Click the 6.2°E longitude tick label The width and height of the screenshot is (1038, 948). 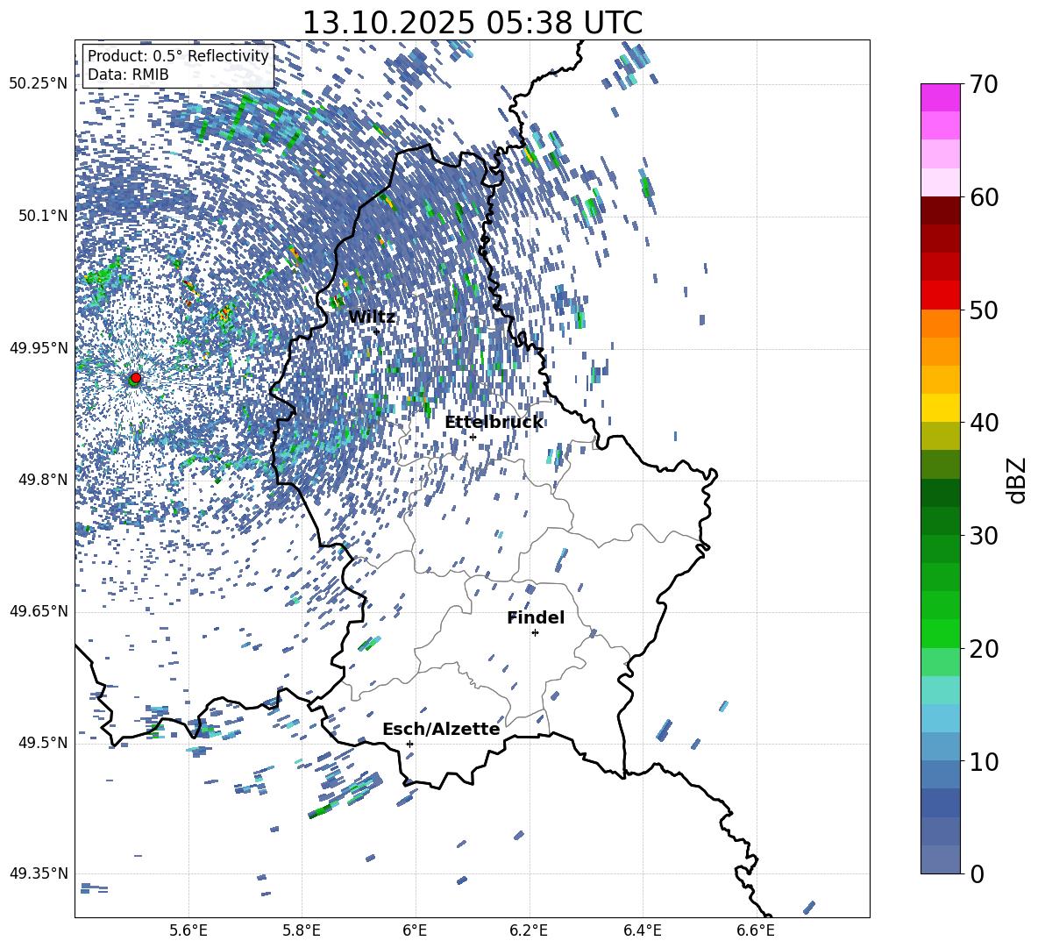[x=529, y=931]
